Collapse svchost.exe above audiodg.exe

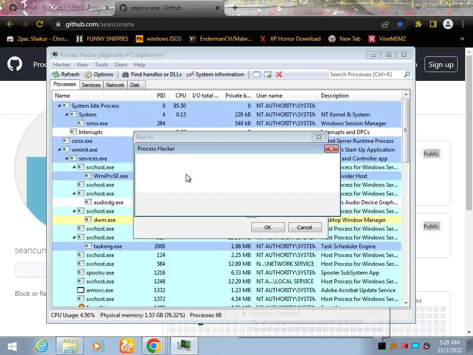[x=74, y=194]
